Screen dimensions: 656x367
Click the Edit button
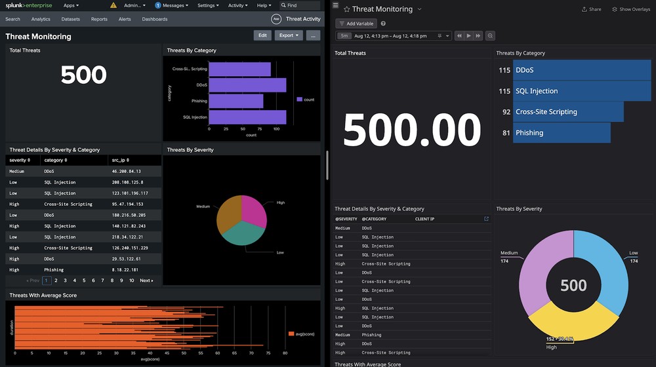tap(262, 35)
